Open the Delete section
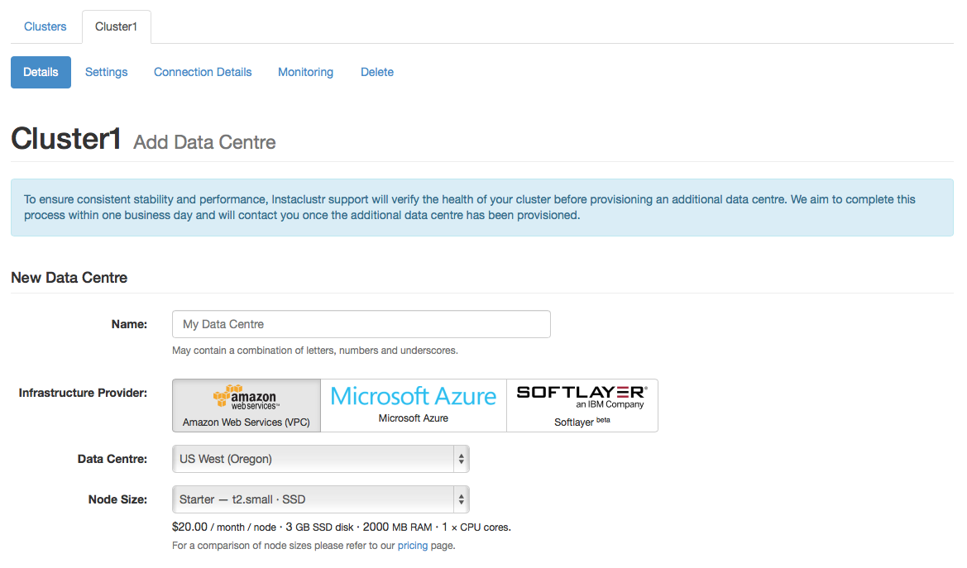 (x=377, y=72)
